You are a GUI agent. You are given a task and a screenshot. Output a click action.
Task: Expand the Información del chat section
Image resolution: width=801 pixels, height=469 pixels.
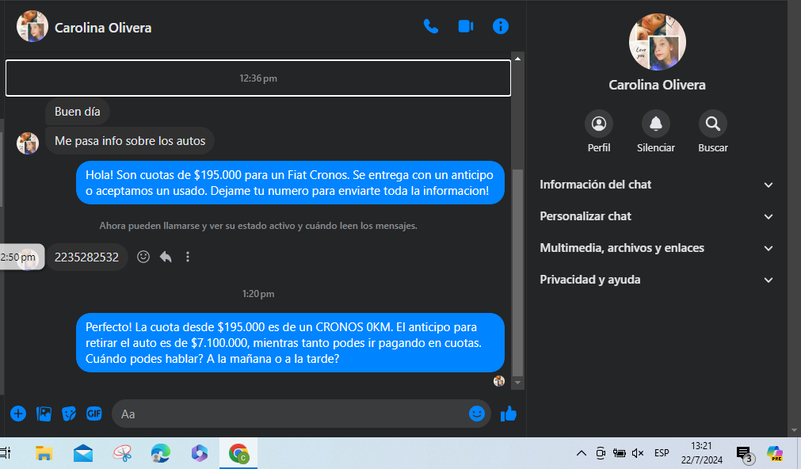pyautogui.click(x=657, y=185)
